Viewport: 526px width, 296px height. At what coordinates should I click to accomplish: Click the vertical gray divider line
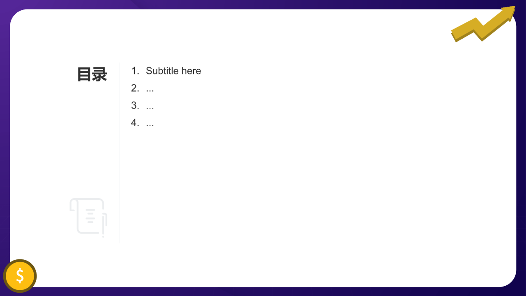click(119, 153)
